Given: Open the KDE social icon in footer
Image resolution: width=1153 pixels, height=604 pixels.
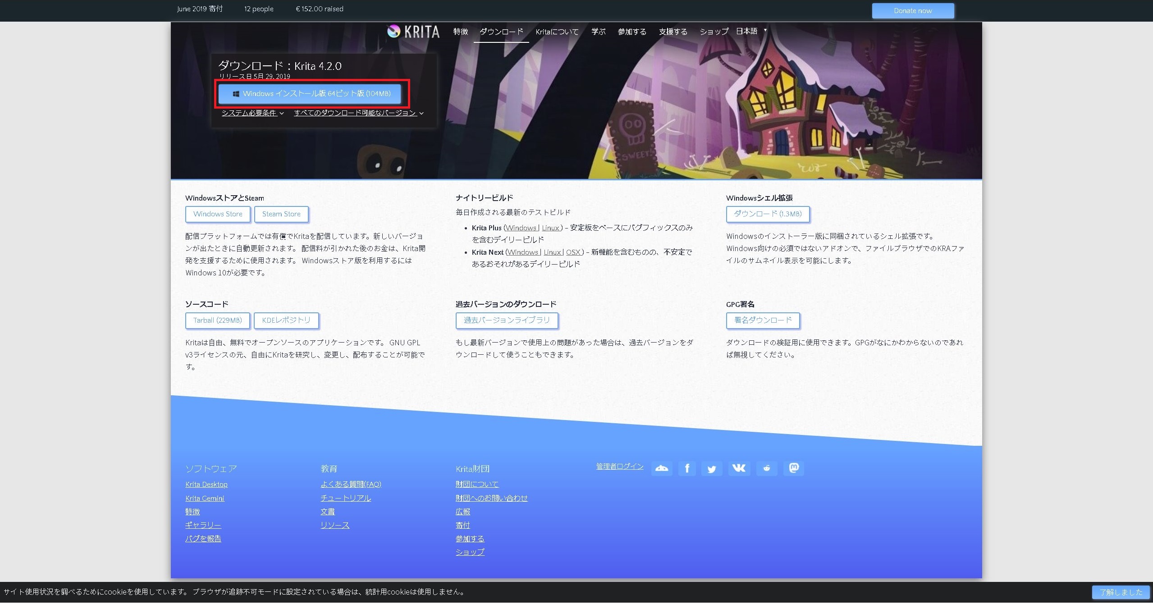Looking at the screenshot, I should pos(661,468).
